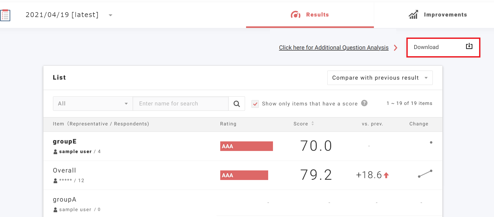Switch to the Results tab
494x217 pixels.
pos(310,15)
